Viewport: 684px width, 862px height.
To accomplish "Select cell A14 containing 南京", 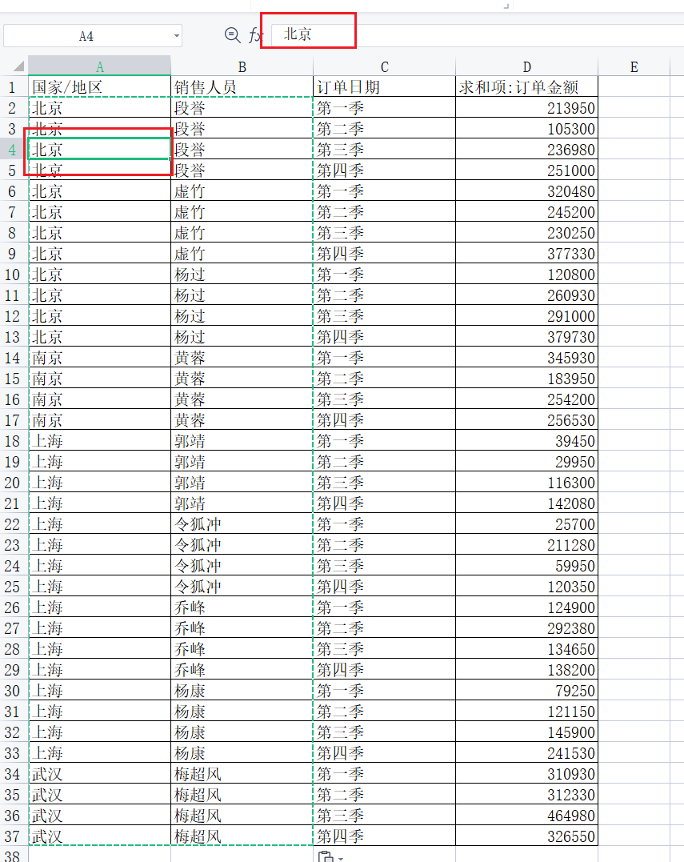I will click(99, 358).
